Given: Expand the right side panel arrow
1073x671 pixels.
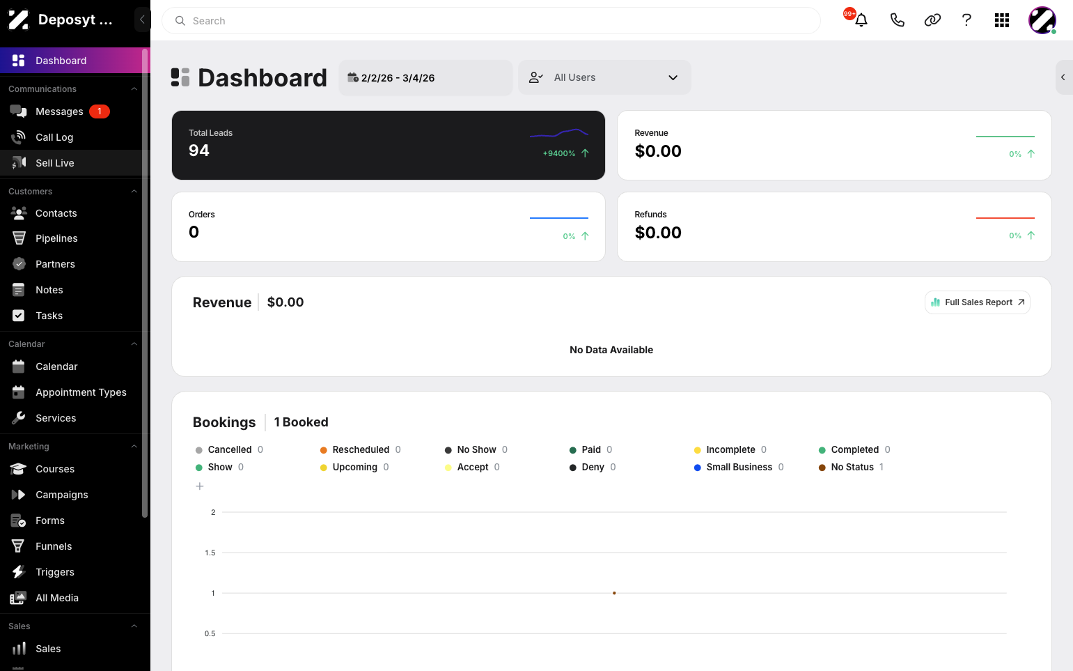Looking at the screenshot, I should point(1063,77).
